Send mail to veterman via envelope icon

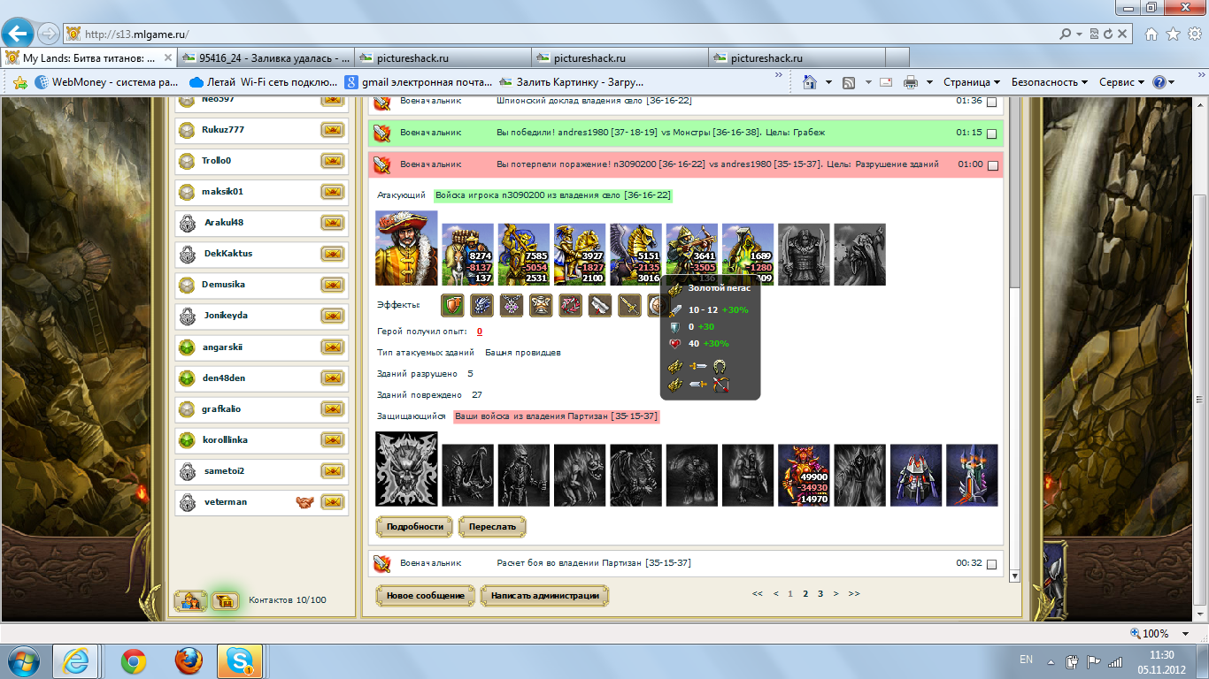[332, 502]
